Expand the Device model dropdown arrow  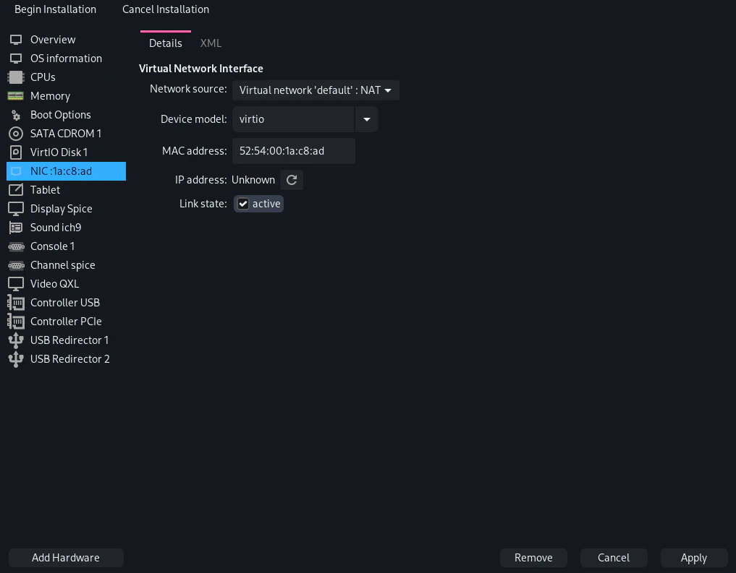[367, 119]
